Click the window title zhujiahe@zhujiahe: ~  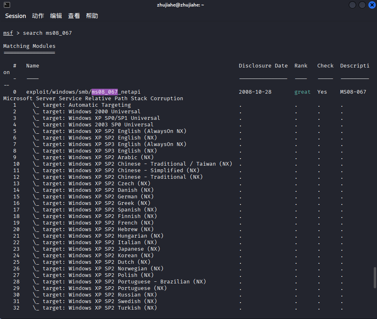point(180,5)
